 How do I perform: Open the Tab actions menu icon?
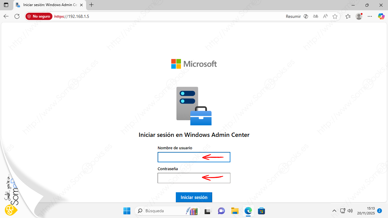[6, 5]
